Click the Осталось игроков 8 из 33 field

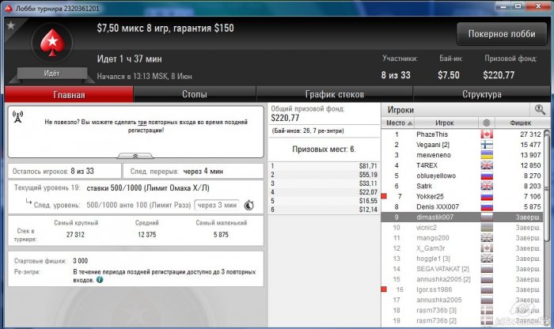coord(64,171)
